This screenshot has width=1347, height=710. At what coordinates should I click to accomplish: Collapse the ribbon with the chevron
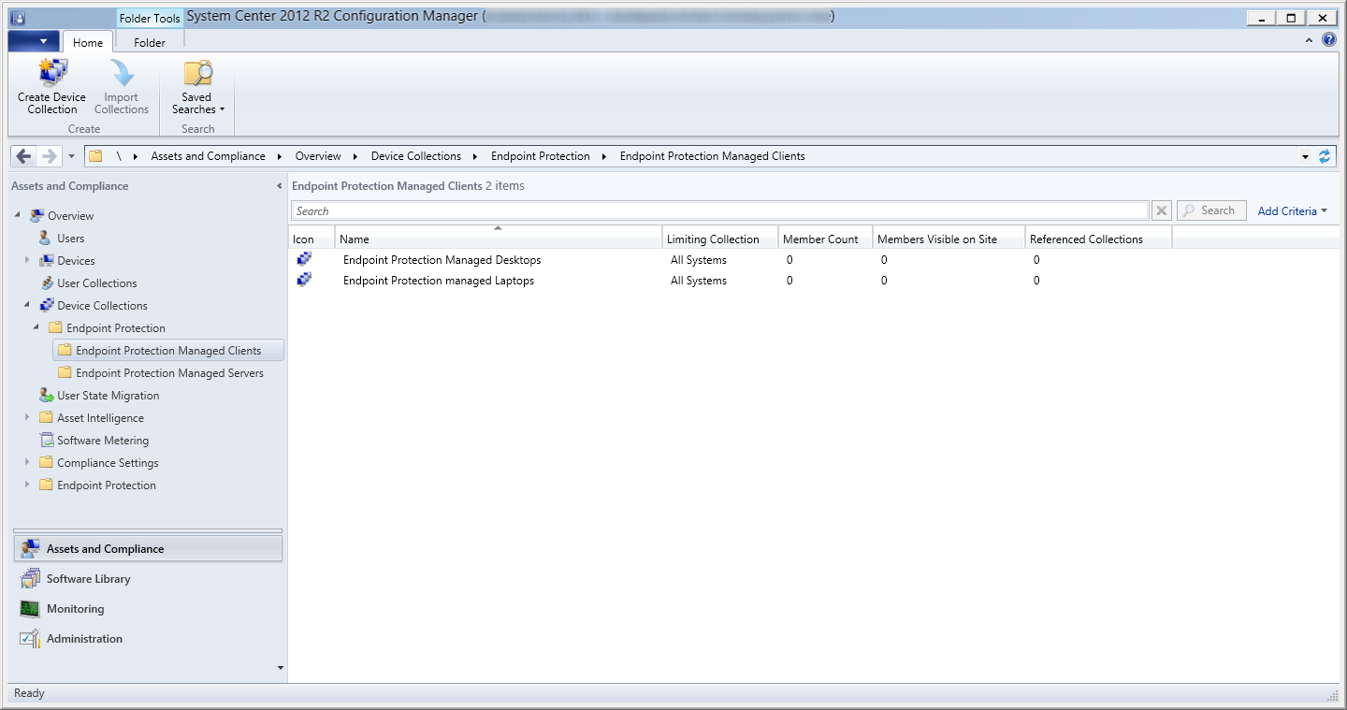(x=1310, y=40)
